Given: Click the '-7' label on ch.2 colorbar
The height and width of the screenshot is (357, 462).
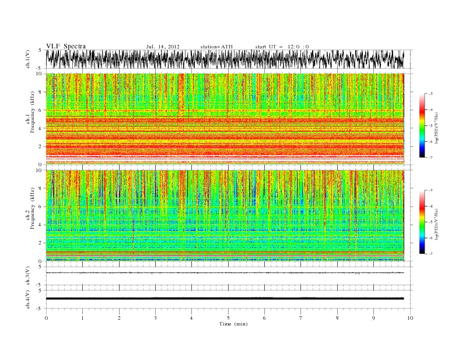Looking at the screenshot, I should tap(430, 254).
